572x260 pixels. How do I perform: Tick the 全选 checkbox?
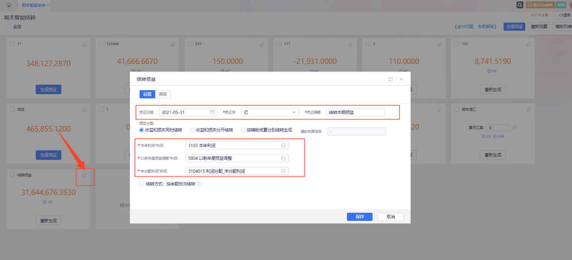click(8, 27)
